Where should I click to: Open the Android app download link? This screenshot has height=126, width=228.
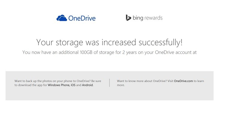pos(87,85)
